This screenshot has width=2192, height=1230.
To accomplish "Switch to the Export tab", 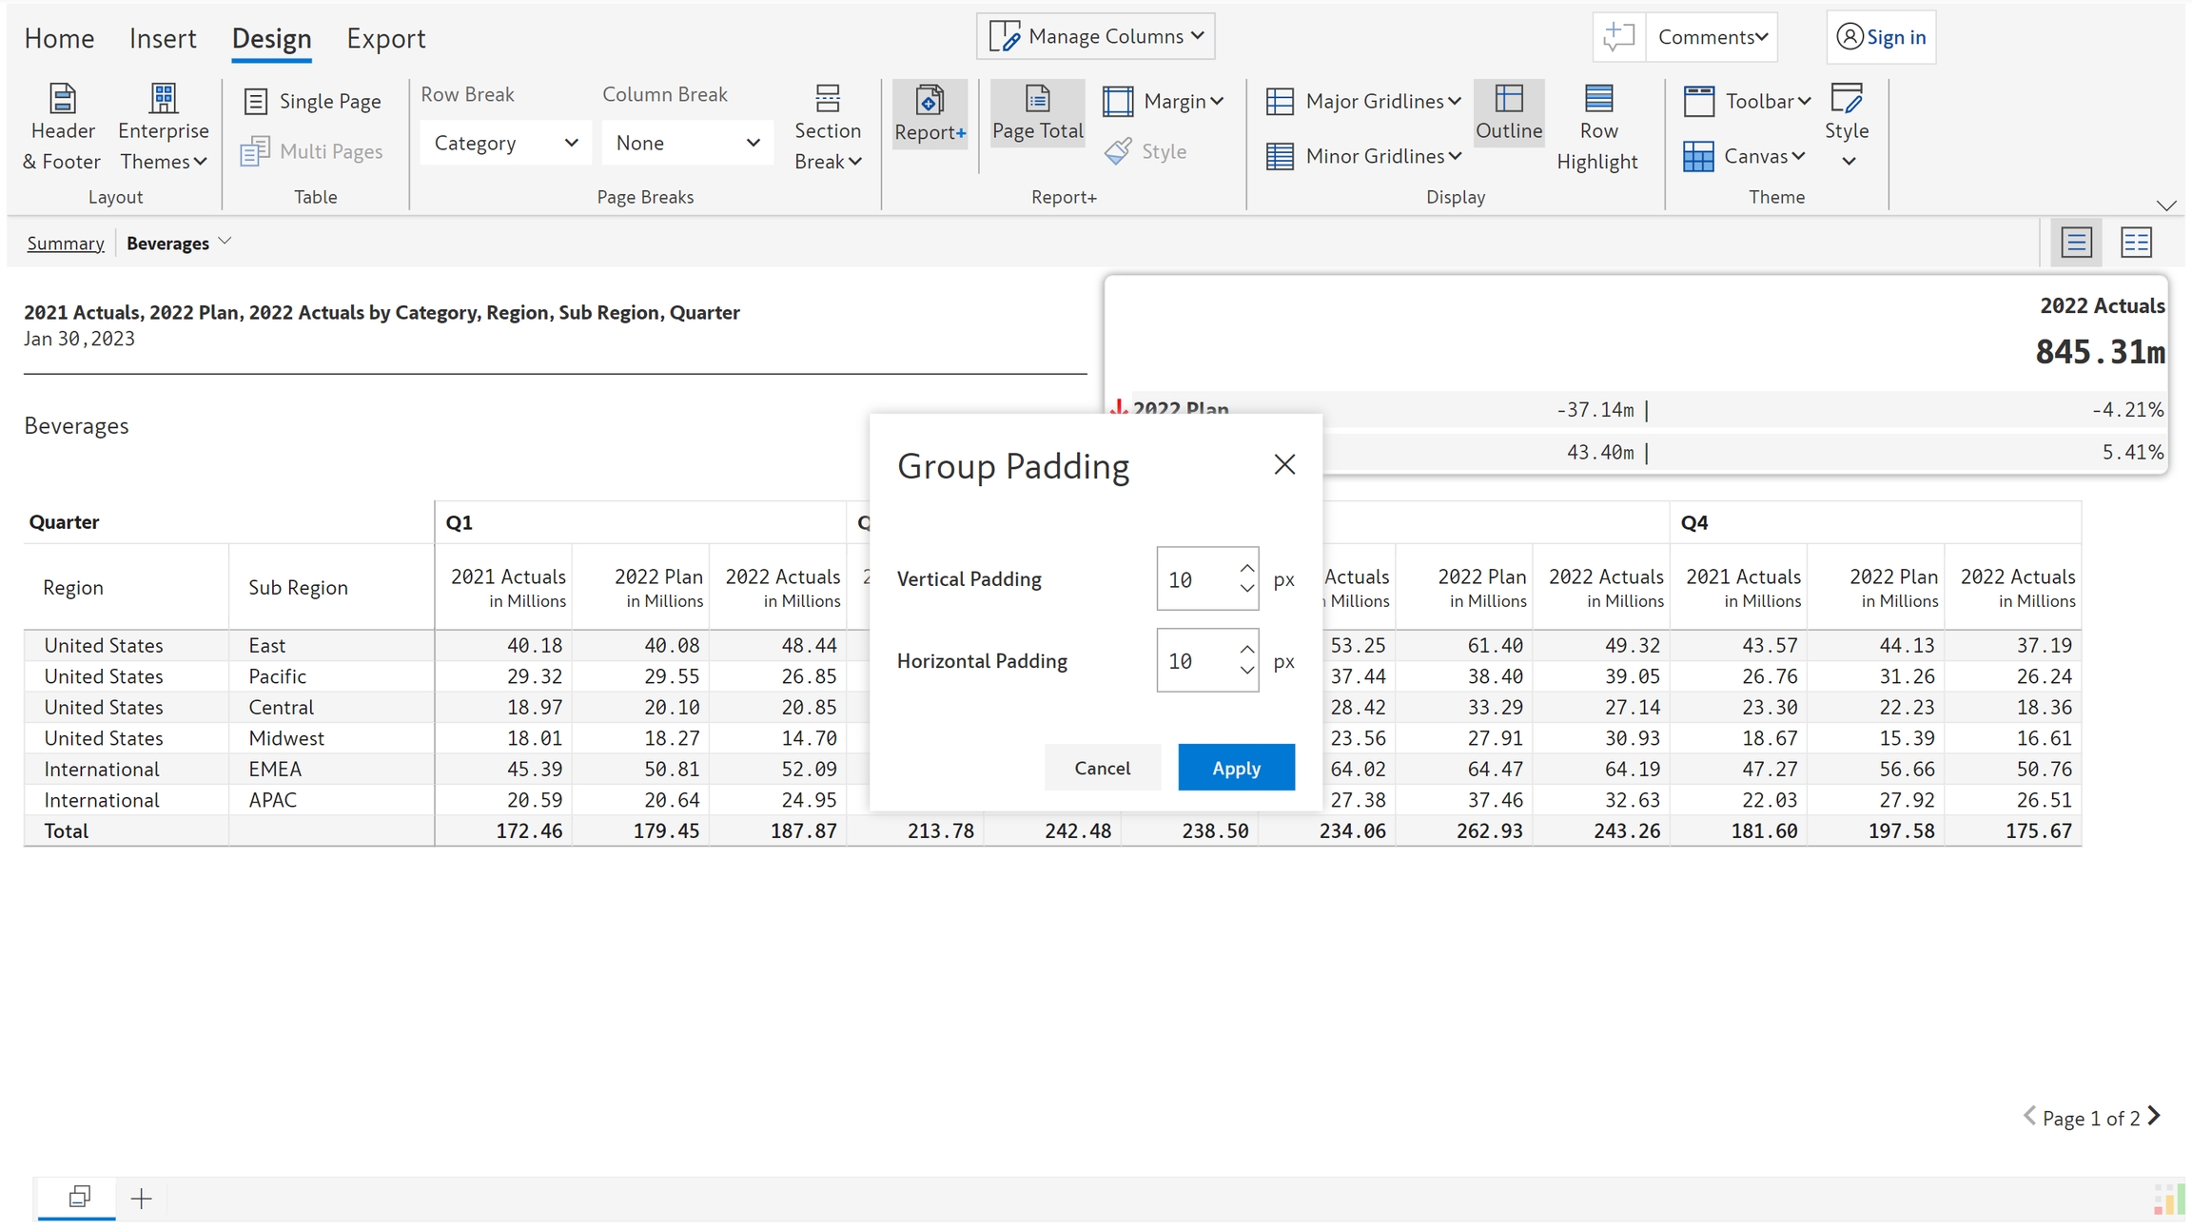I will pos(385,38).
